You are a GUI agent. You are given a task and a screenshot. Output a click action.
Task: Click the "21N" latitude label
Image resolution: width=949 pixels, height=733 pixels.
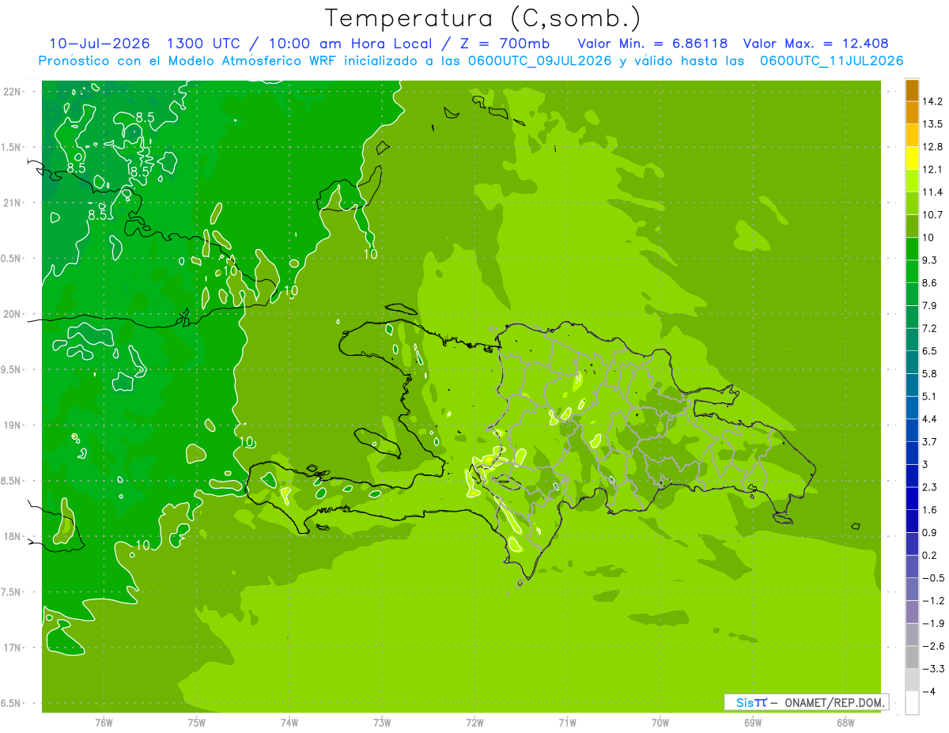click(x=13, y=203)
